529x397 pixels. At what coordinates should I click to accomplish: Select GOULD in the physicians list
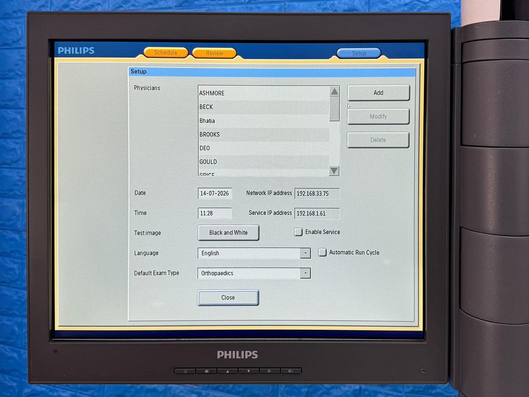[263, 161]
